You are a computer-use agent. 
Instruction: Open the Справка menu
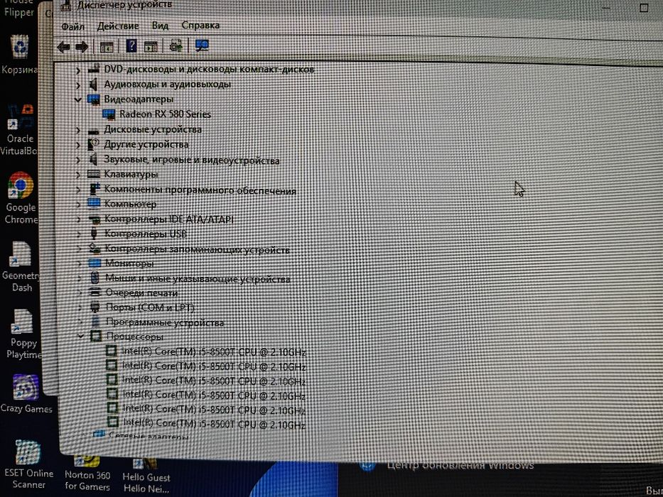[200, 26]
